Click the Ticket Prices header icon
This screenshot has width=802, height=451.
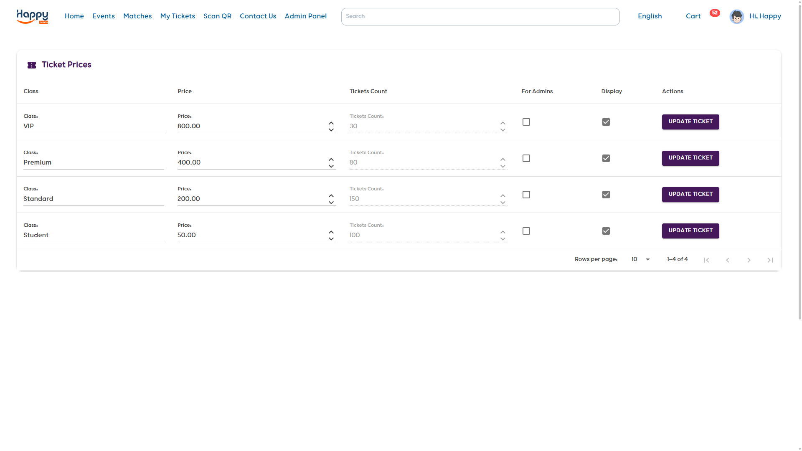(31, 65)
